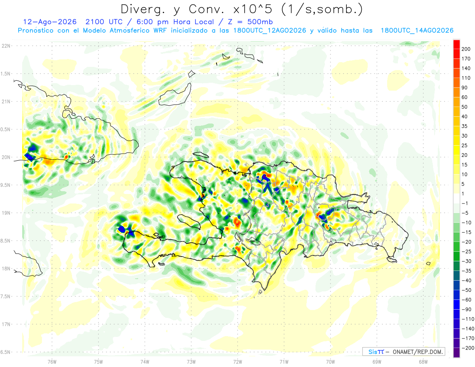475x367 pixels.
Task: Click the '73W' longitude label
Action: tap(191, 361)
